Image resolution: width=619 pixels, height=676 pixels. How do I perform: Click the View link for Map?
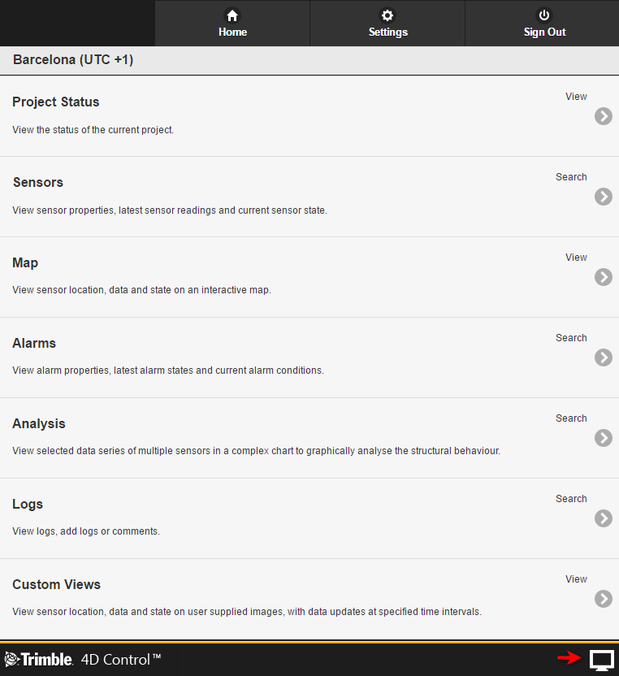click(x=576, y=258)
